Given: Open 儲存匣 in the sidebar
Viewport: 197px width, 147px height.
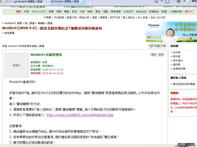Looking at the screenshot, I should click(x=176, y=65).
